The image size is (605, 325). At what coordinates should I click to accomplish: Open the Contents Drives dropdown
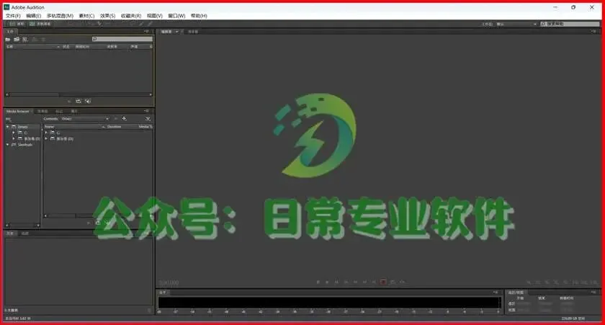tap(85, 118)
